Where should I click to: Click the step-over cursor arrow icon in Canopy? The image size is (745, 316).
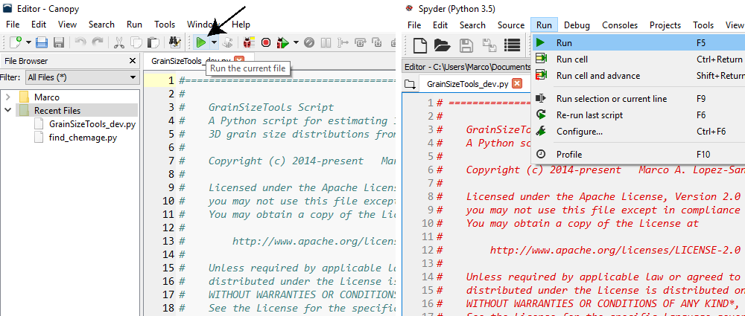pyautogui.click(x=343, y=42)
